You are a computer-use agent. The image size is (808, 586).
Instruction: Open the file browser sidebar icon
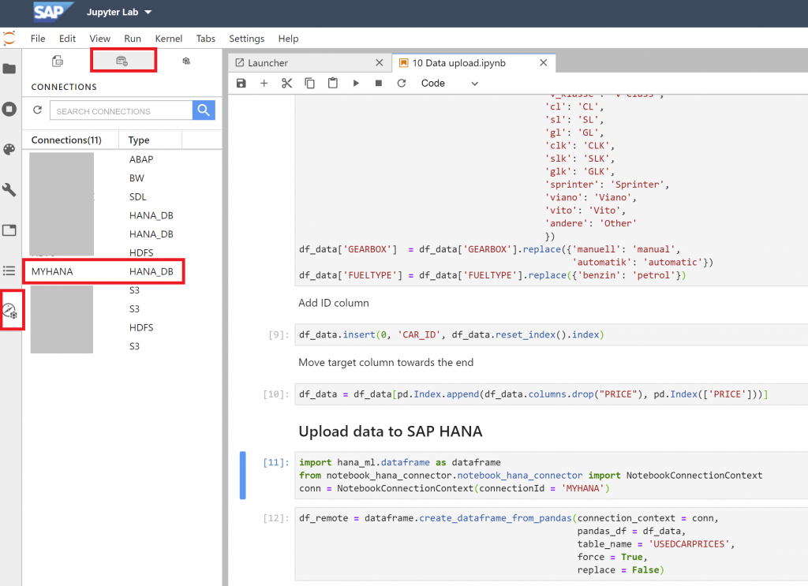pos(9,69)
